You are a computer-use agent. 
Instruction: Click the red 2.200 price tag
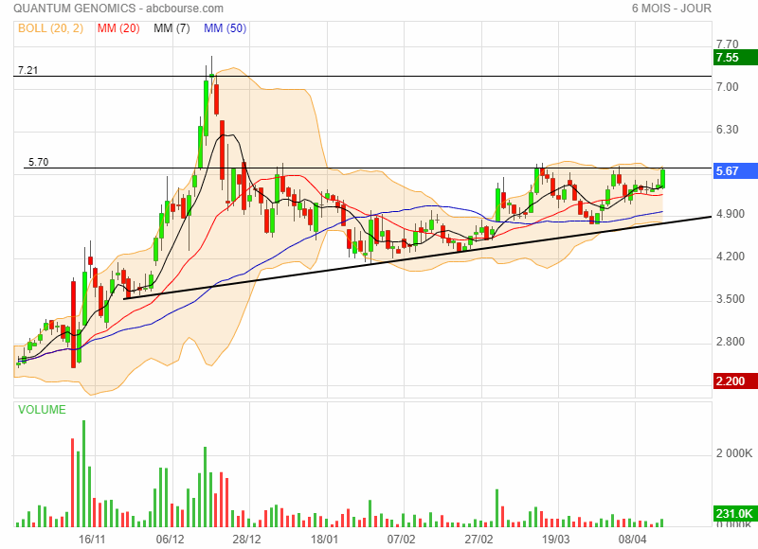[x=735, y=381]
